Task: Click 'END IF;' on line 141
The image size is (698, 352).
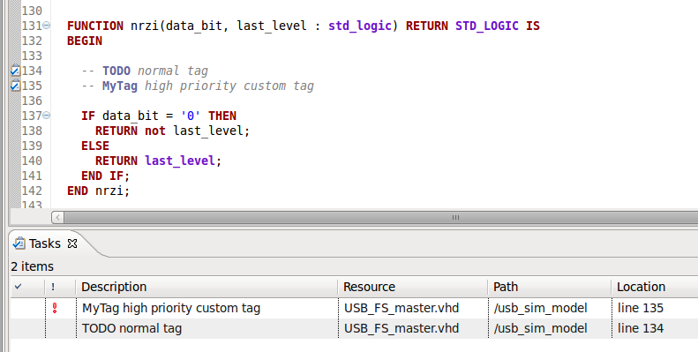Action: pyautogui.click(x=106, y=176)
